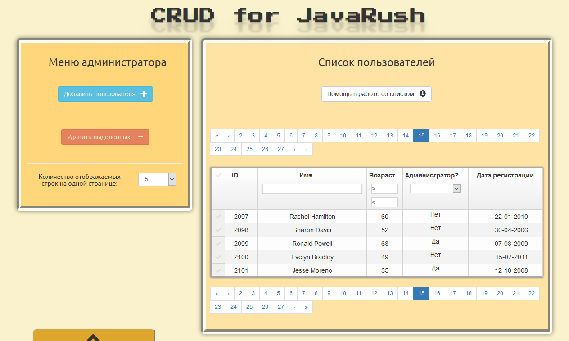The width and height of the screenshot is (569, 341).
Task: Click the CRUD for JavaRush title
Action: [288, 15]
